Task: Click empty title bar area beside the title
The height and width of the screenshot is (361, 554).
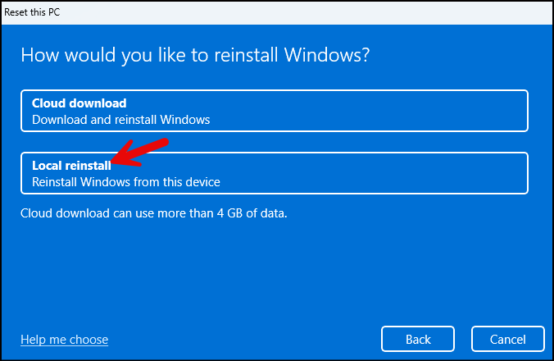Action: (x=304, y=12)
